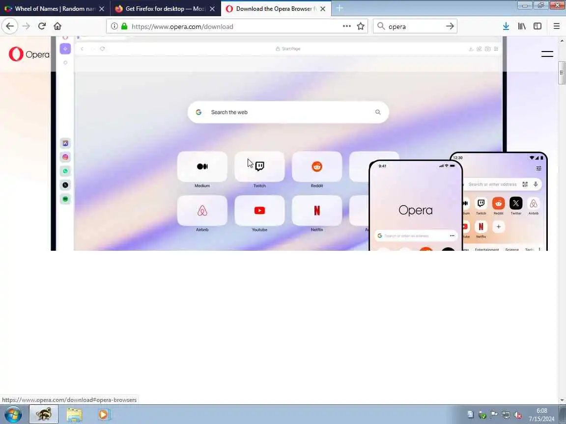This screenshot has height=424, width=566.
Task: Click the purple Aria icon in sidebar mockup
Action: [x=65, y=49]
